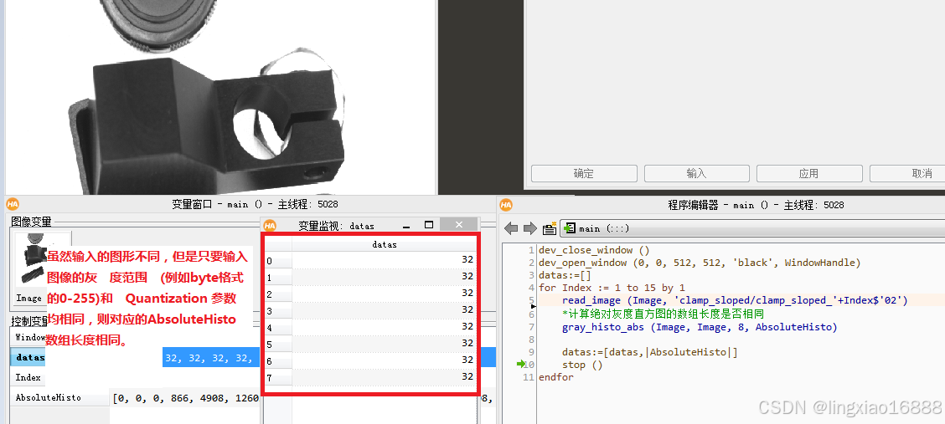This screenshot has height=424, width=945.
Task: Click the gray_histo_abs code line
Action: [700, 327]
